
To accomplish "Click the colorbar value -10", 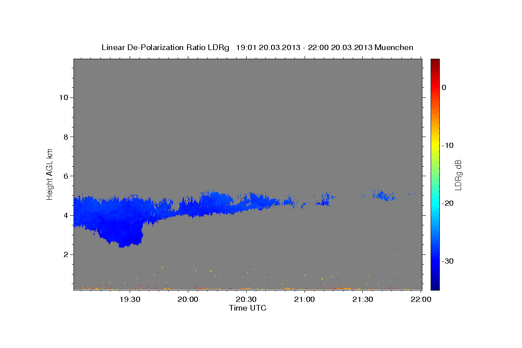I will click(448, 145).
